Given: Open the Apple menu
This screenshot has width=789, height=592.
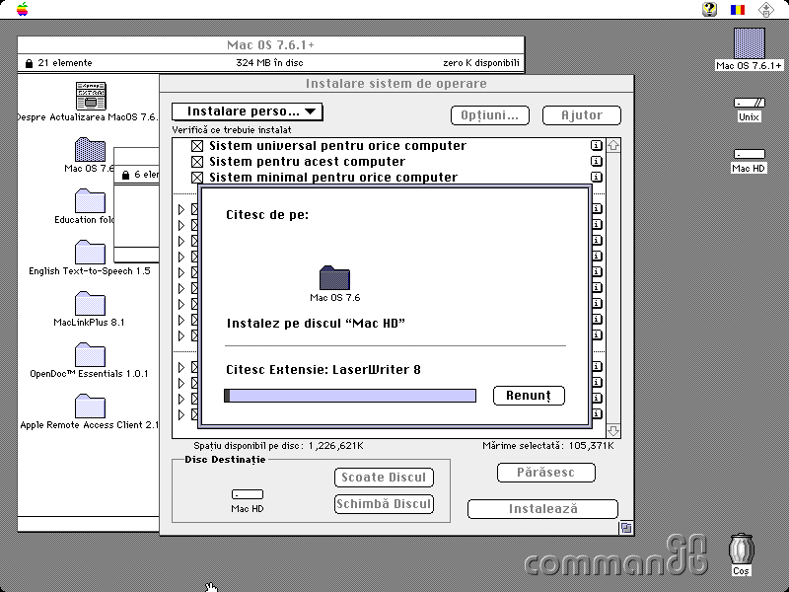Looking at the screenshot, I should point(22,9).
